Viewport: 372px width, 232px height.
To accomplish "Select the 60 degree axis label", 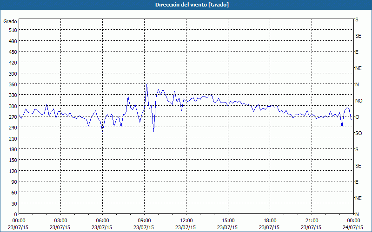I will point(14,193).
